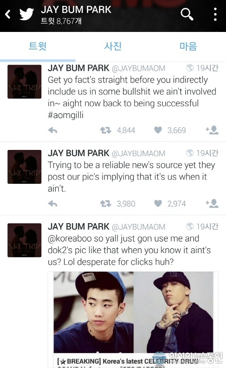Open the attached koreaboo article image
The image size is (226, 368).
133,319
